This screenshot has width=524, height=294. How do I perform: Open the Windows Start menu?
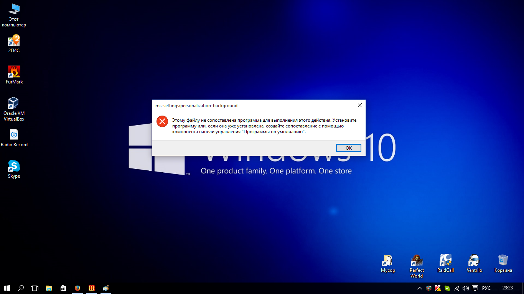click(x=7, y=288)
